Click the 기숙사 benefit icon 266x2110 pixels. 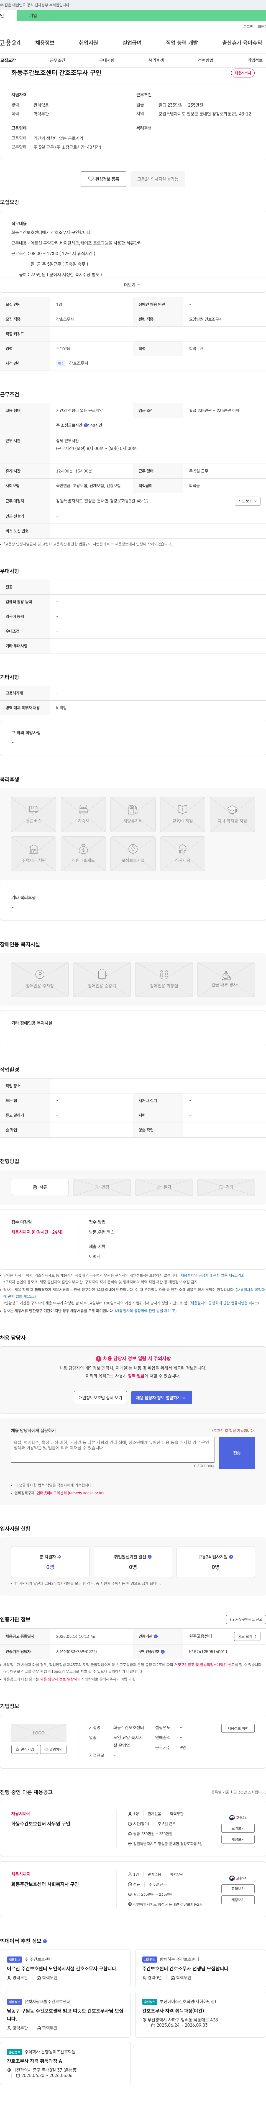(x=83, y=814)
